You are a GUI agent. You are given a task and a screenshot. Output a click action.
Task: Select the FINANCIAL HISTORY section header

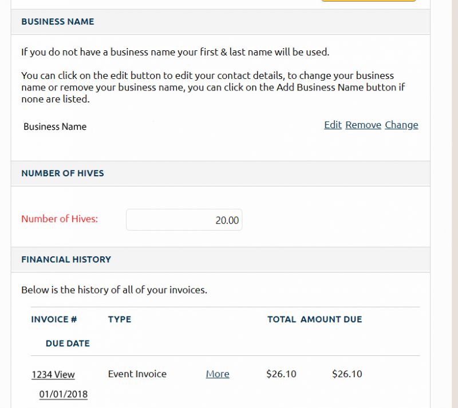click(66, 260)
